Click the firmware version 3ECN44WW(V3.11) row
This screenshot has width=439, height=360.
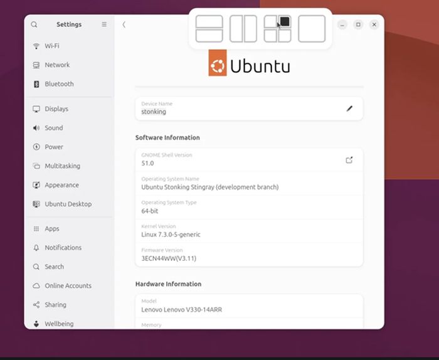point(249,255)
